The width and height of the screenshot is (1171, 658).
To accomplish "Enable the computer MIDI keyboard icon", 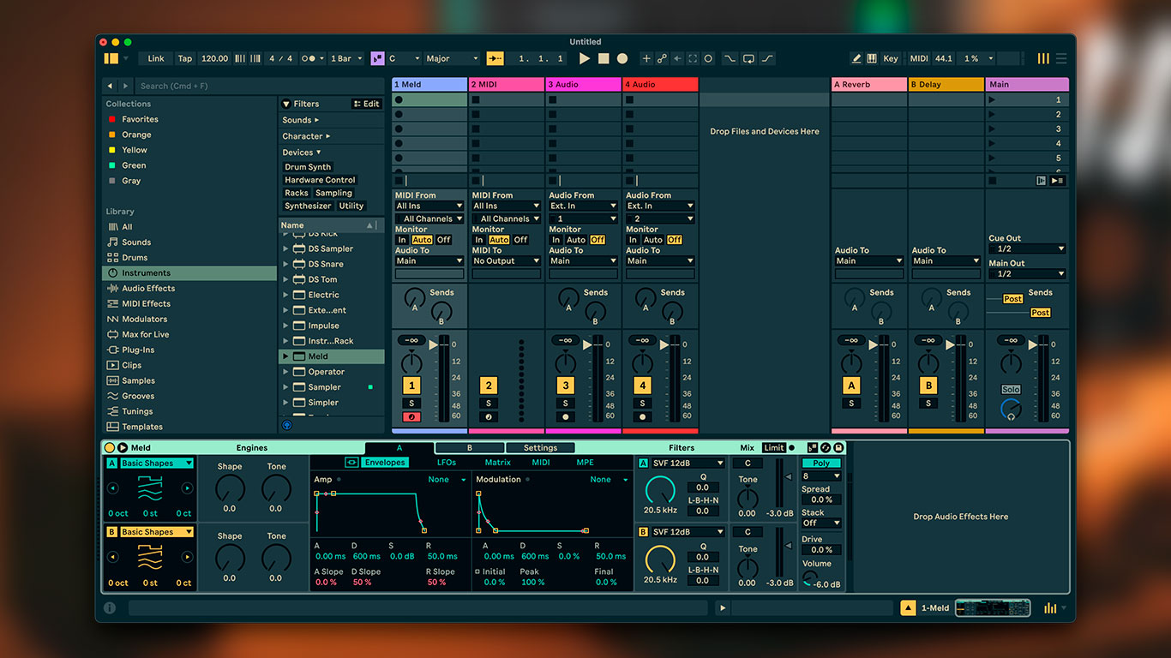I will (872, 58).
